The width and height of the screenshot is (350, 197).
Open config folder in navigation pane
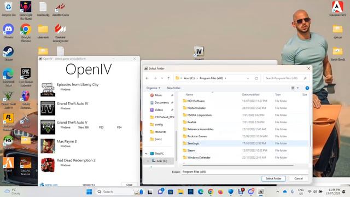point(159,125)
